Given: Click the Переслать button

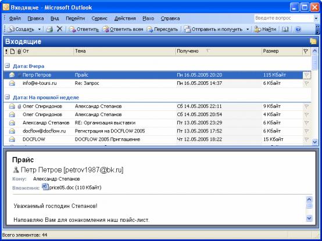Looking at the screenshot, I should point(162,30).
